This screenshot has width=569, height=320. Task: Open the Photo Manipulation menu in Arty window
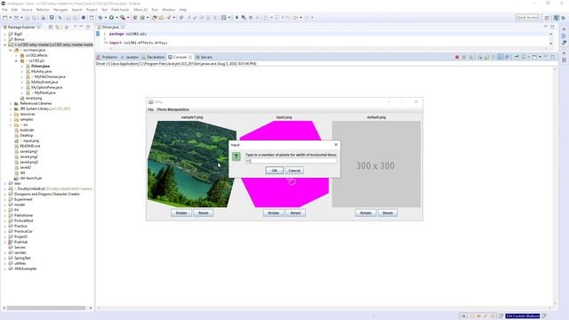(173, 109)
